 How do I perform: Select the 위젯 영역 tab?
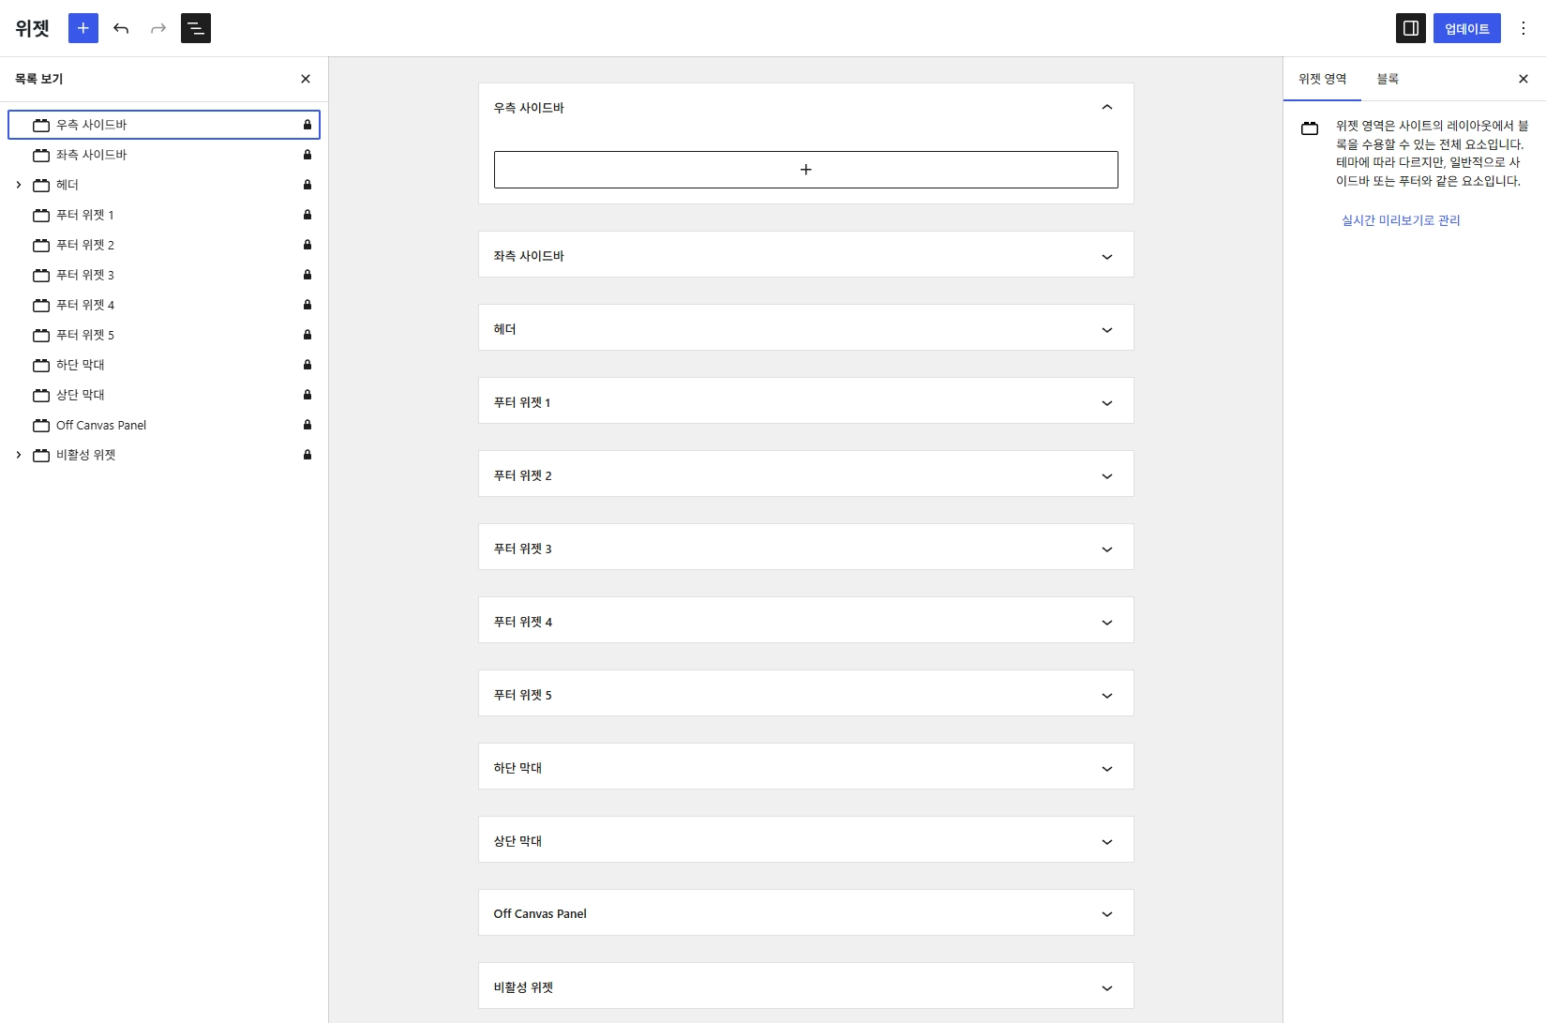point(1322,79)
